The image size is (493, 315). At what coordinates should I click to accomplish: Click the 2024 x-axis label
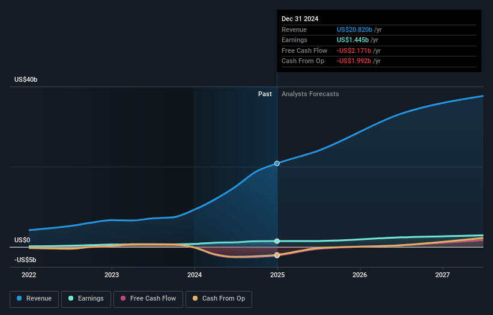tap(195, 275)
